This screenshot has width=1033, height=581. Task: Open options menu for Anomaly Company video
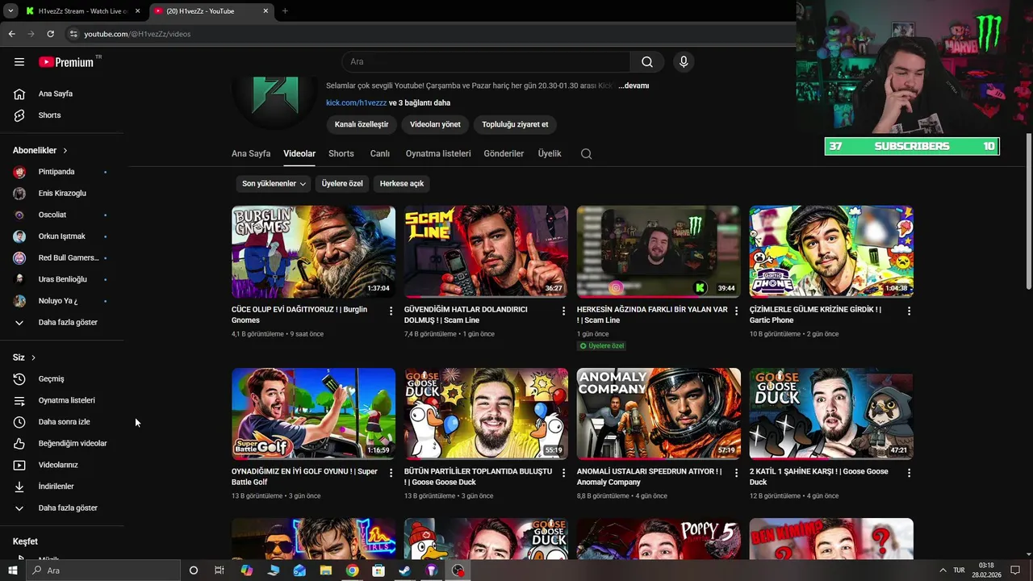pos(736,473)
